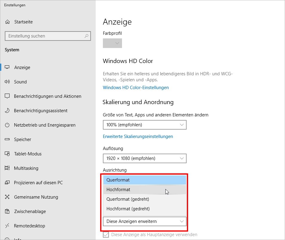285x240 pixels.
Task: Select the Benachrichtigungsassistent moon icon
Action: 7,111
